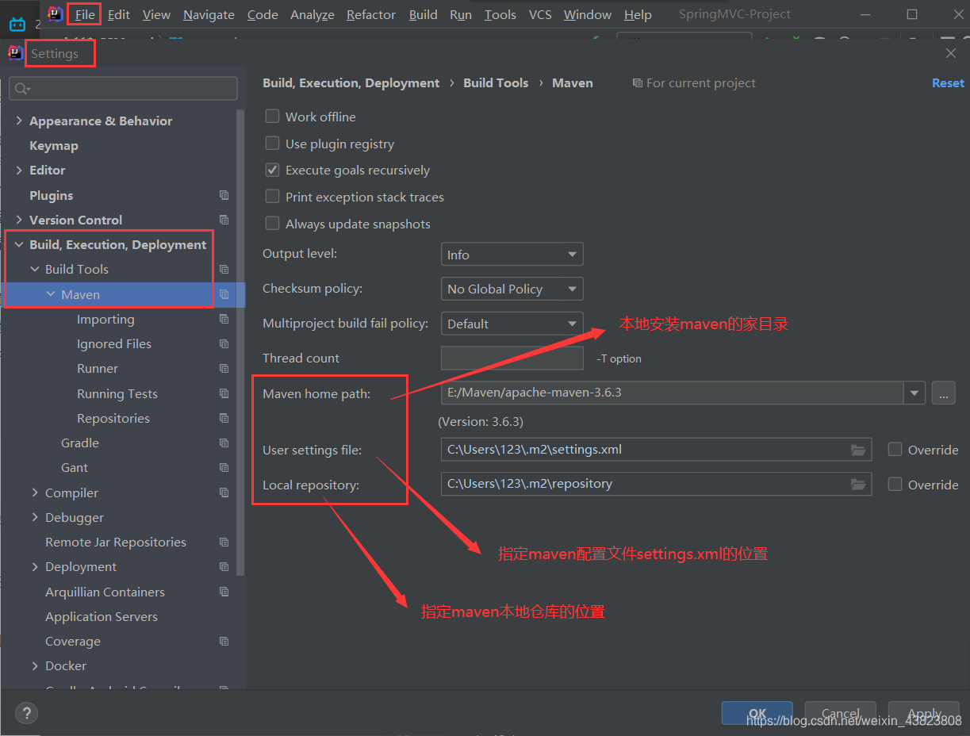Open Multiproject build fail policy dropdown
This screenshot has height=736, width=970.
pyautogui.click(x=512, y=324)
